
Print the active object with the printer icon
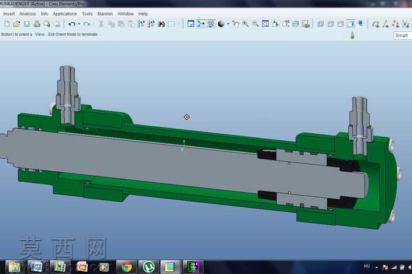point(37,24)
